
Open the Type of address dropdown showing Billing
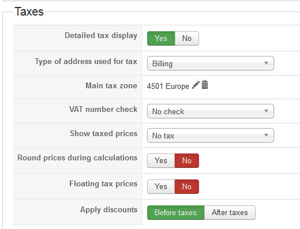[x=211, y=63]
